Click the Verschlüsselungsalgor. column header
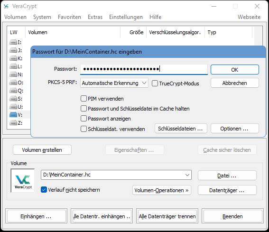 (x=176, y=32)
